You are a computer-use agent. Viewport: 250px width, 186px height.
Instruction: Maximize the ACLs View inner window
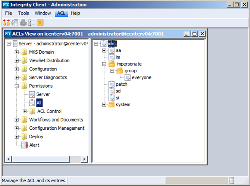tap(195, 34)
